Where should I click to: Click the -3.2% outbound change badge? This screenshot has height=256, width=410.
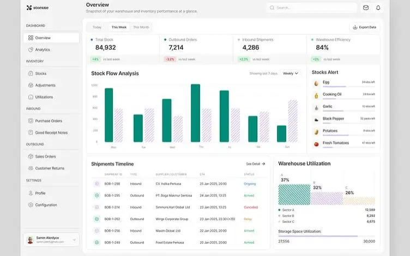170,59
